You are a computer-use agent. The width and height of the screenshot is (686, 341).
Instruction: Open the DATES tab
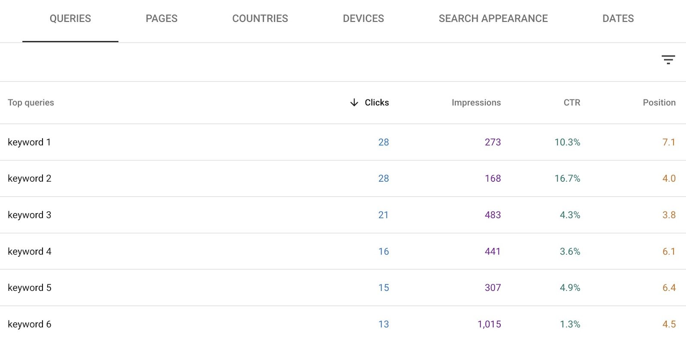click(617, 18)
